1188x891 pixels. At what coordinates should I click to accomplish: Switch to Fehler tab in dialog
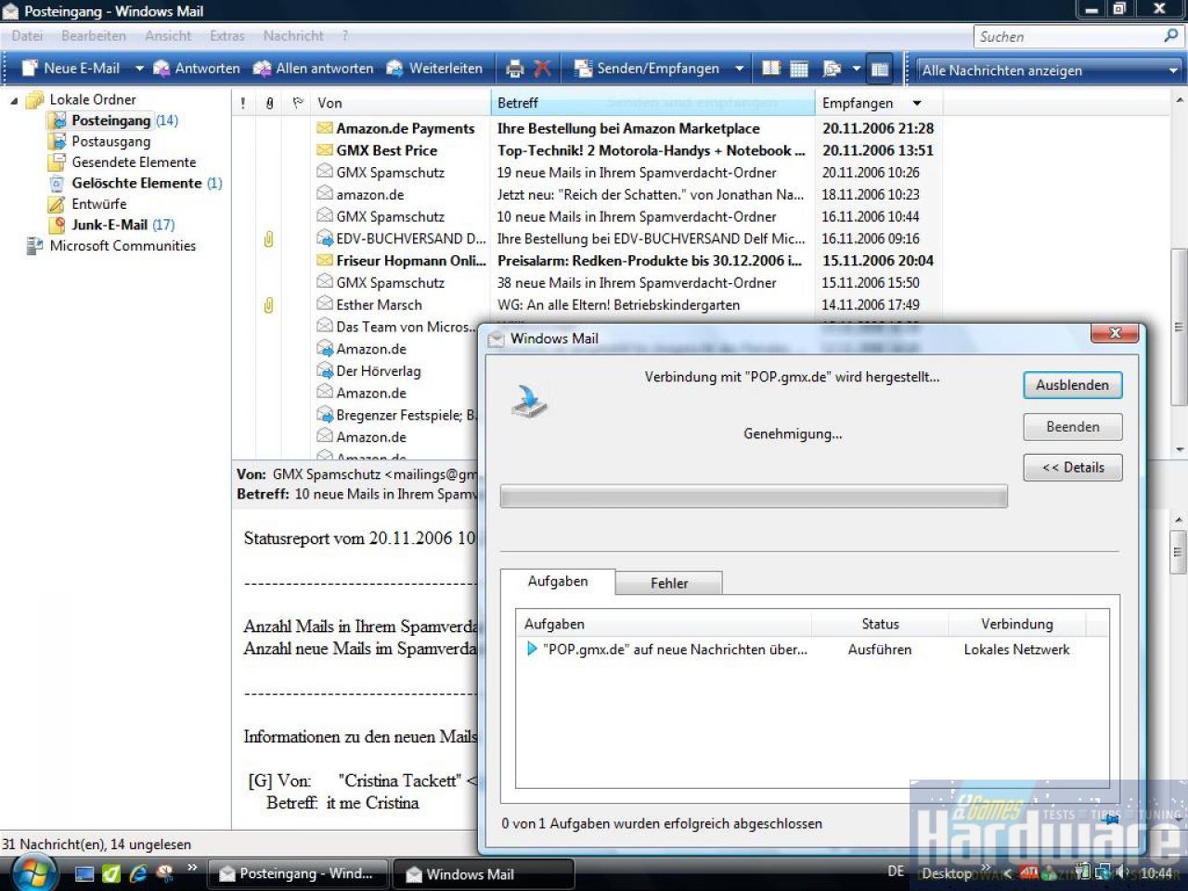tap(669, 583)
